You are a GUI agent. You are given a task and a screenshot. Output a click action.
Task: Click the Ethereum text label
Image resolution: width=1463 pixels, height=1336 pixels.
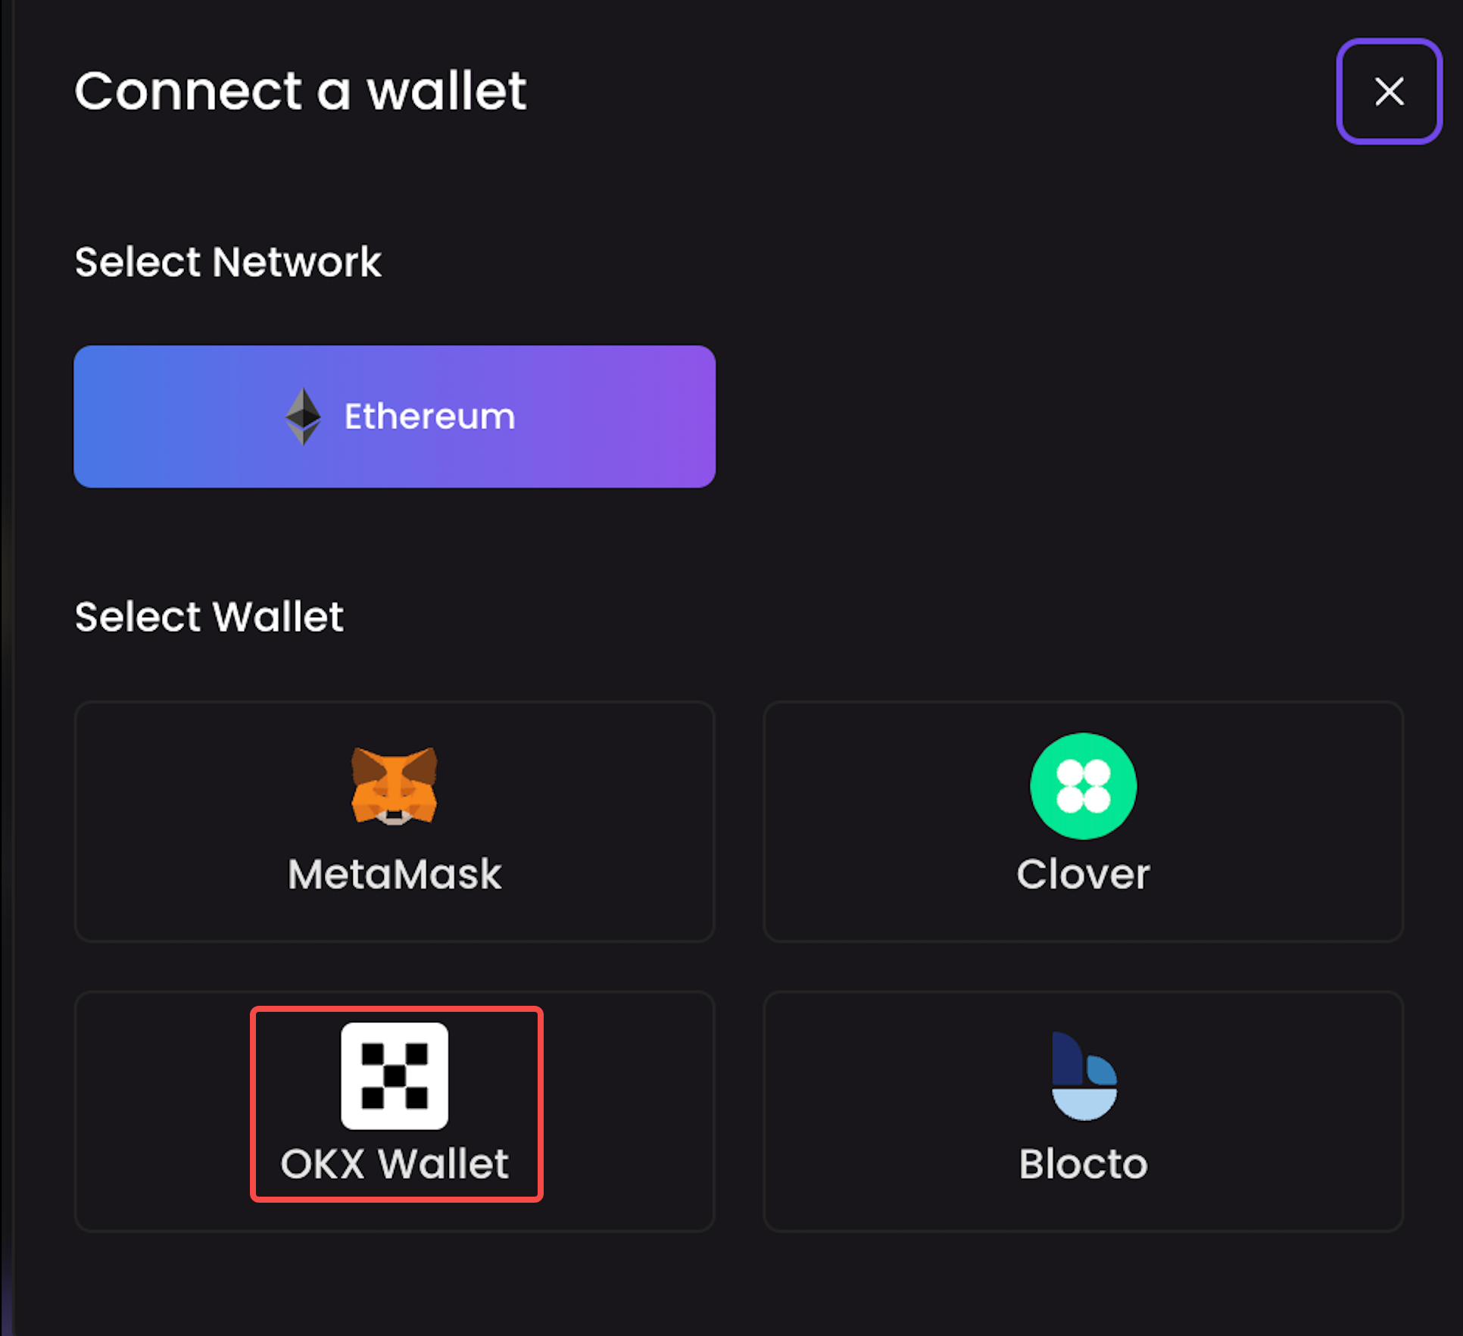tap(429, 417)
